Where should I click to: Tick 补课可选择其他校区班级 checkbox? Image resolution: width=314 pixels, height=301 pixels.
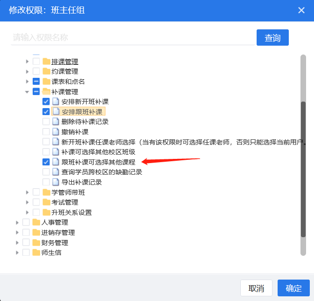pos(46,152)
